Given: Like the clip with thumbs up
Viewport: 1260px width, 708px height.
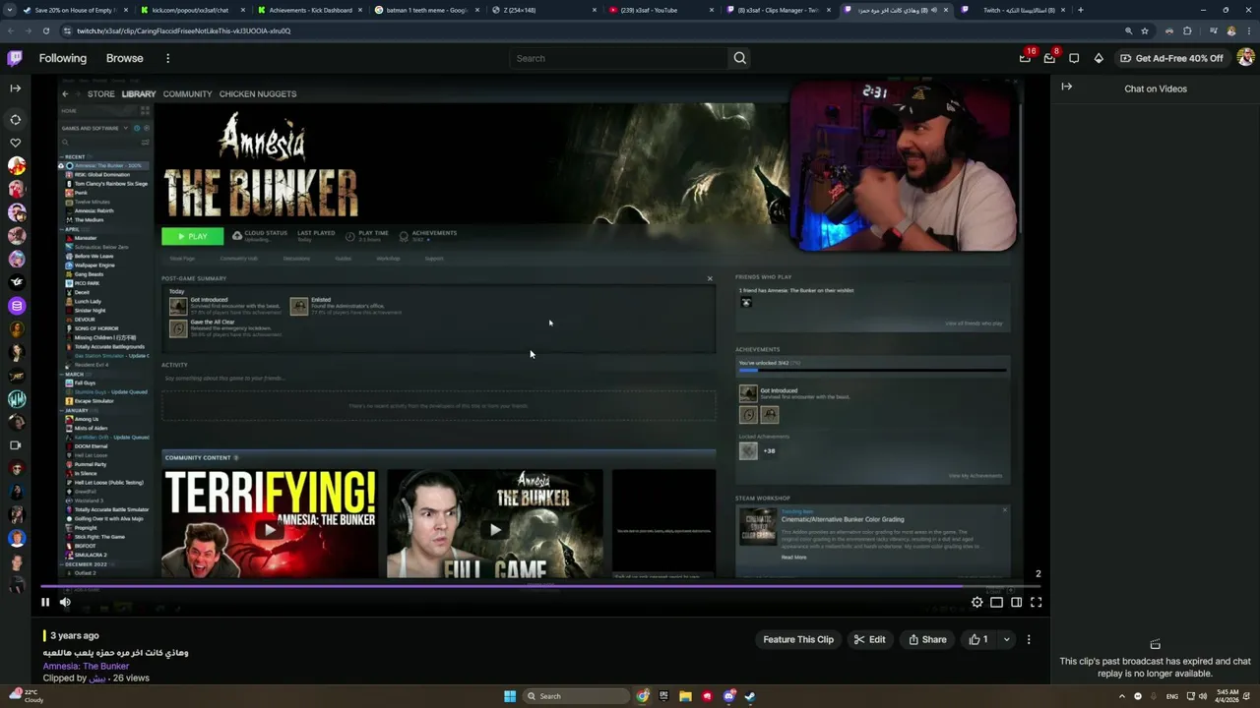Looking at the screenshot, I should [x=978, y=639].
